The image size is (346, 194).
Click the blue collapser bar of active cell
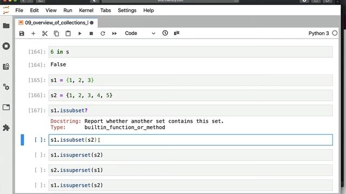click(x=22, y=140)
